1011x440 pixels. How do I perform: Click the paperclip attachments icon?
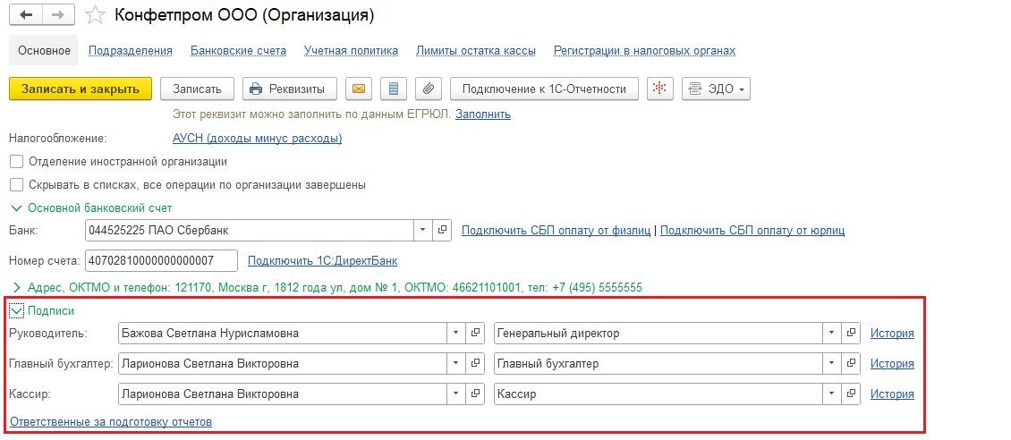pos(429,89)
